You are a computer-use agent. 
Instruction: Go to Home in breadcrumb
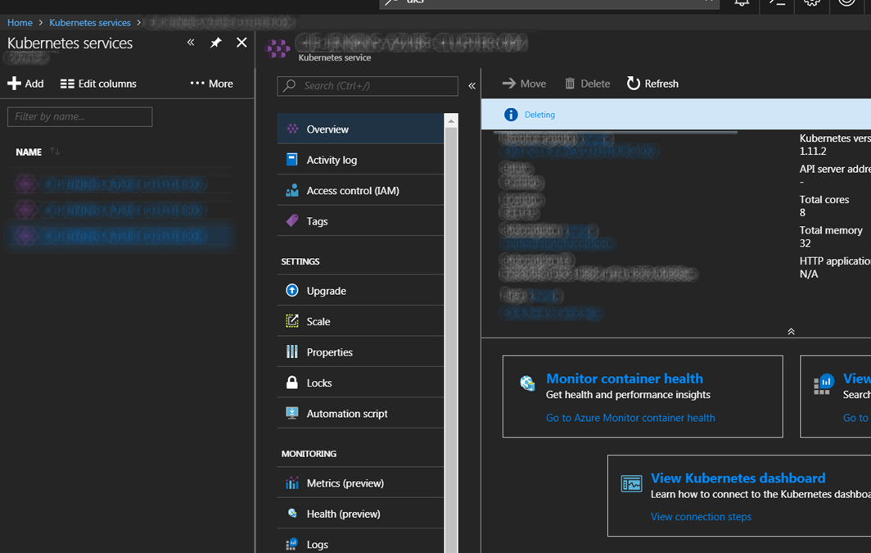point(20,23)
